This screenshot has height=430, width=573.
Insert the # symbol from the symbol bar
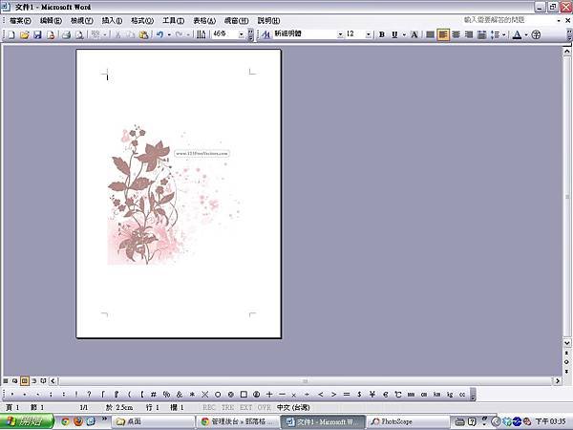(x=154, y=394)
